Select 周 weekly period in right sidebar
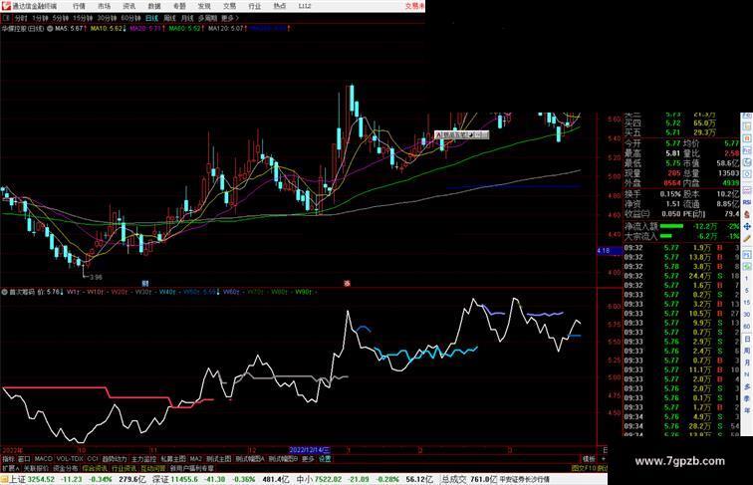This screenshot has height=485, width=753. click(747, 351)
